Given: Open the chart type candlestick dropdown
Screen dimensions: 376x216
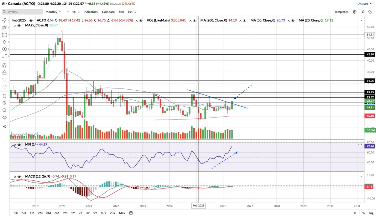Looking at the screenshot, I should (76, 12).
